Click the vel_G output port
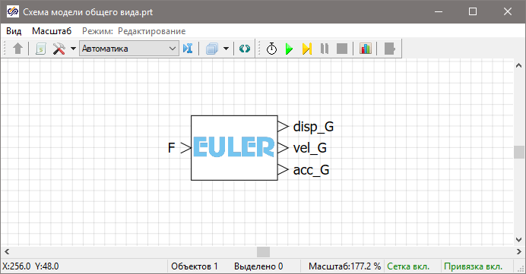Screen dimensions: 526x274 click(x=283, y=148)
